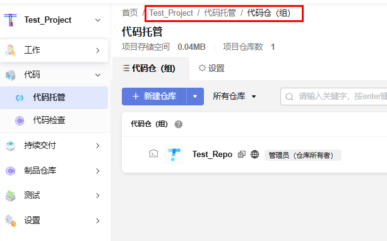387x241 pixels.
Task: Select the 代码仓（组）tab
Action: pos(149,68)
